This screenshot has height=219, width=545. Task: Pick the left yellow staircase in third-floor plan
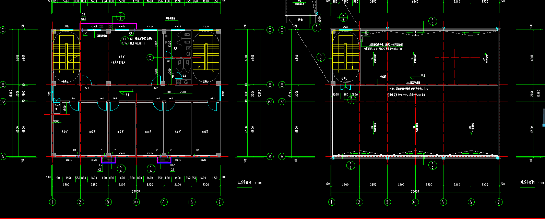pyautogui.click(x=66, y=56)
